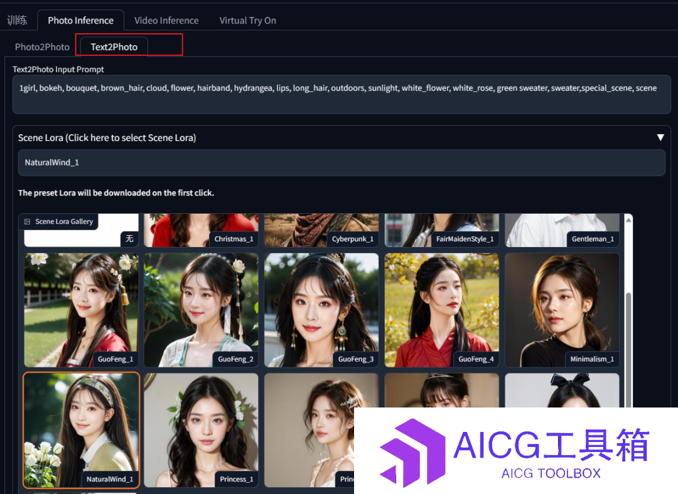Open the Photo Inference tab
Image resolution: width=678 pixels, height=494 pixels.
click(81, 20)
